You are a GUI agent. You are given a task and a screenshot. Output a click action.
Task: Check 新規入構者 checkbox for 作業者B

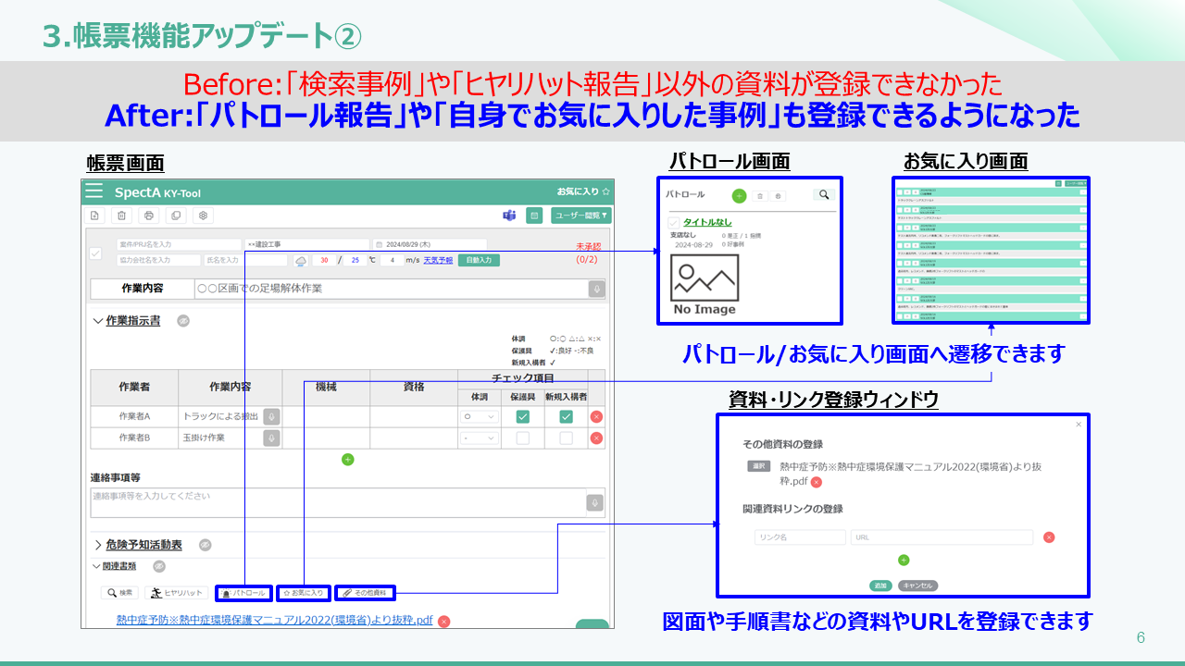coord(566,438)
